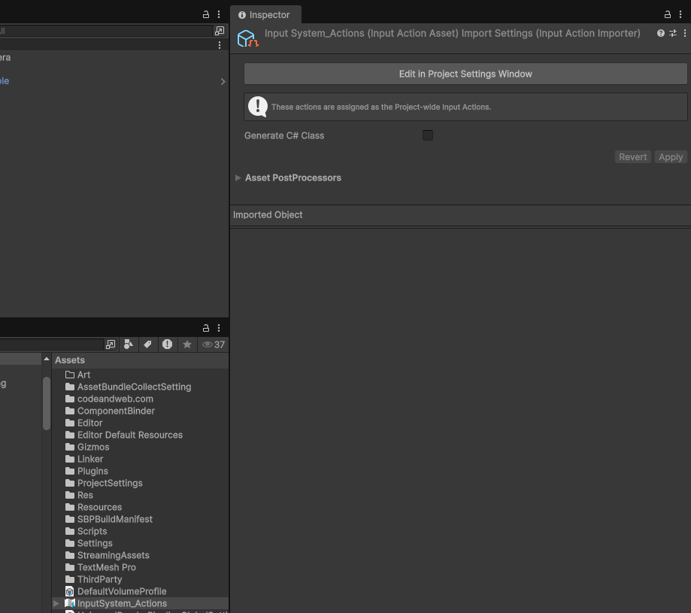
Task: Click the Input Action Asset icon in the header
Action: [247, 38]
